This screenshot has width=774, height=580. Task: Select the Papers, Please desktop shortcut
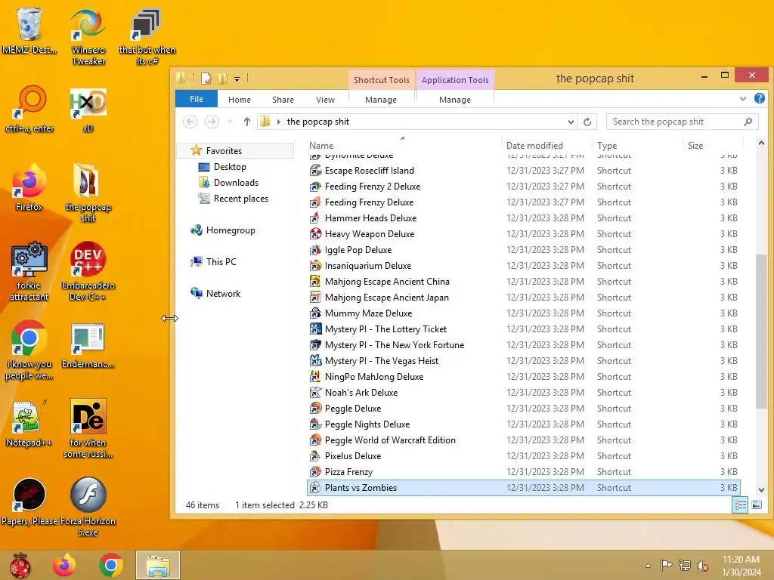[29, 501]
